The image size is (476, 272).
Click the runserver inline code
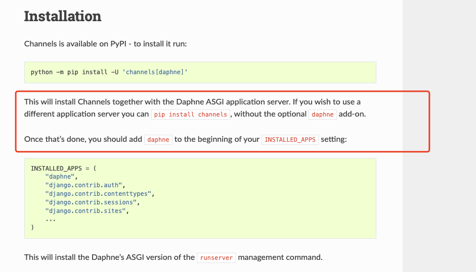216,258
